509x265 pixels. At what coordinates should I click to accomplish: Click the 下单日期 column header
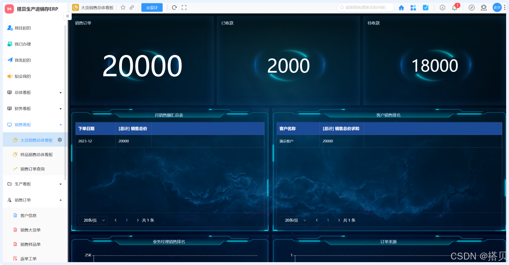coord(96,129)
